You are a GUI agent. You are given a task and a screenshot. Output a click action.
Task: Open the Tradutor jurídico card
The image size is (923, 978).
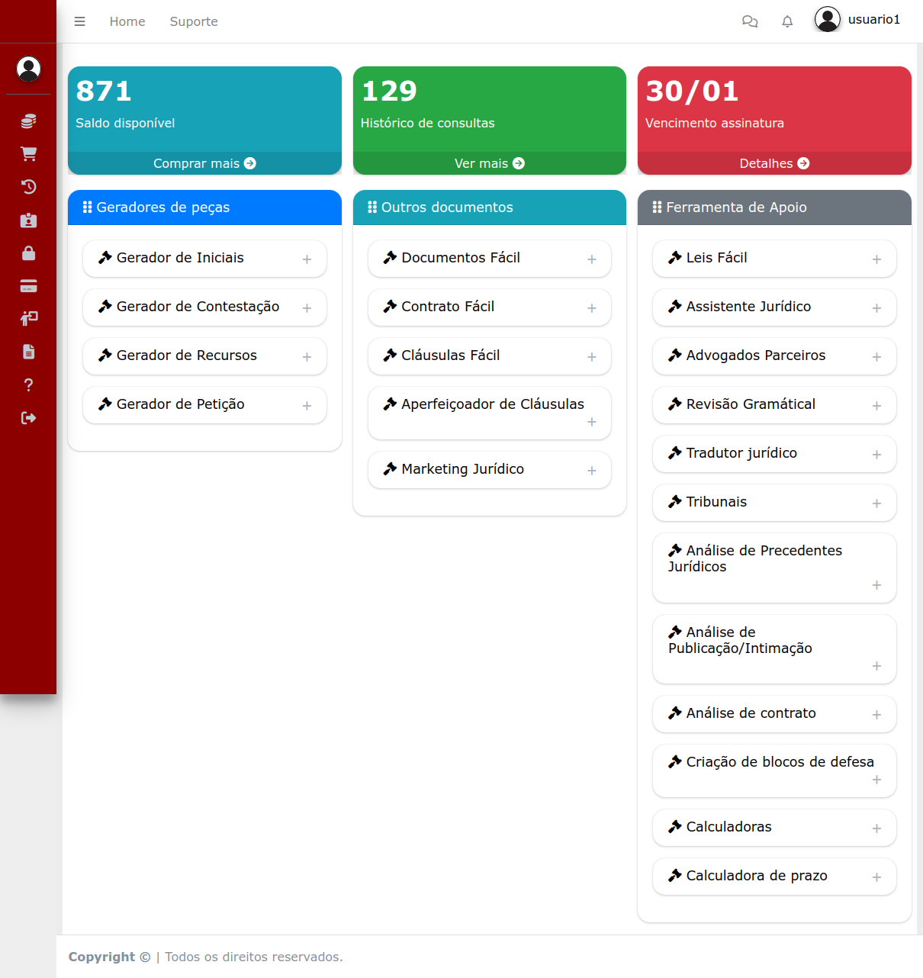pyautogui.click(x=774, y=454)
